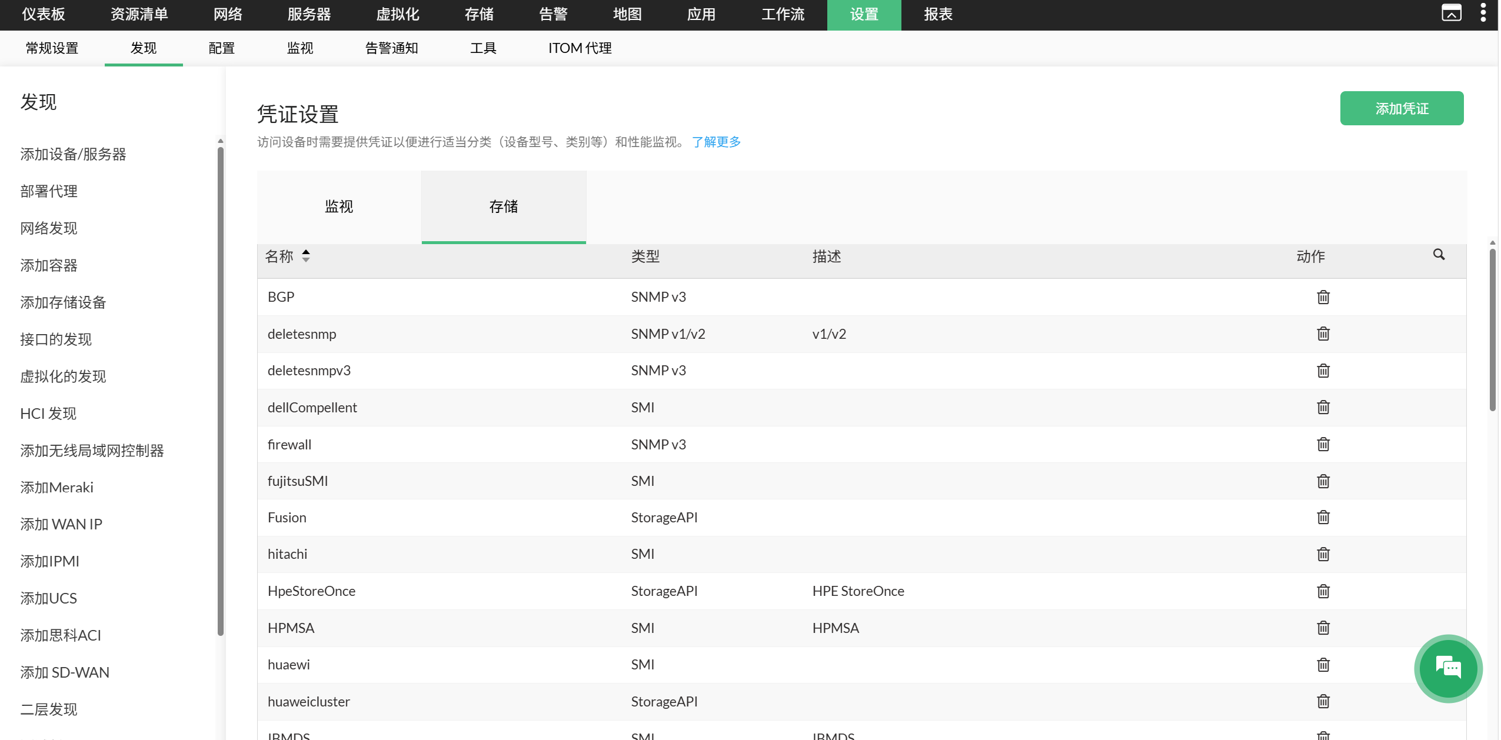Open 网络发现 in the sidebar
Image resolution: width=1501 pixels, height=740 pixels.
[x=49, y=228]
